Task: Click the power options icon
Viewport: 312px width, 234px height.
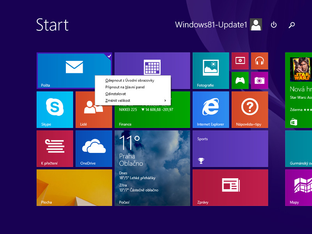Action: click(x=274, y=25)
